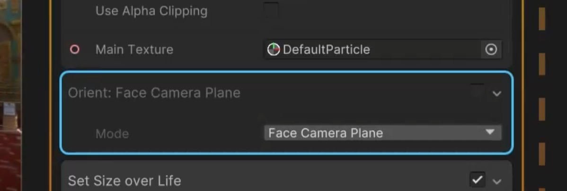Click the Mode property label
Screen dimensions: 567x191
coord(112,133)
